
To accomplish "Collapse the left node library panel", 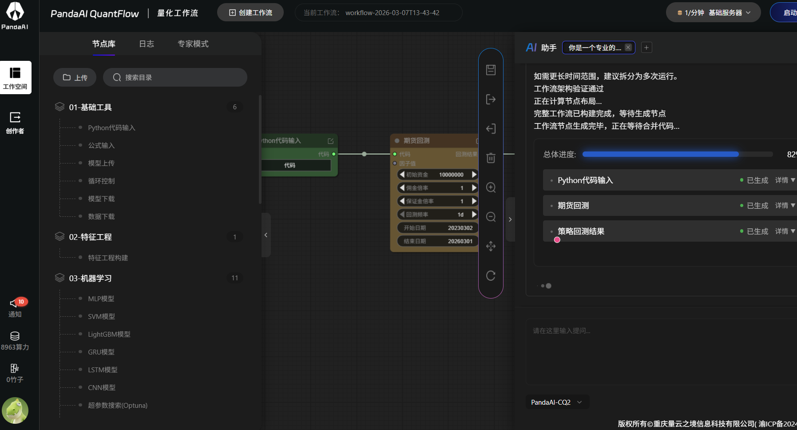I will click(x=266, y=235).
